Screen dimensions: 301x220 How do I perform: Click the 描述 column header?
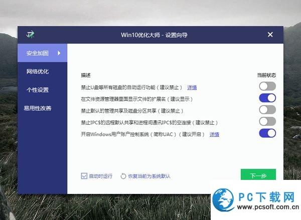pyautogui.click(x=86, y=75)
